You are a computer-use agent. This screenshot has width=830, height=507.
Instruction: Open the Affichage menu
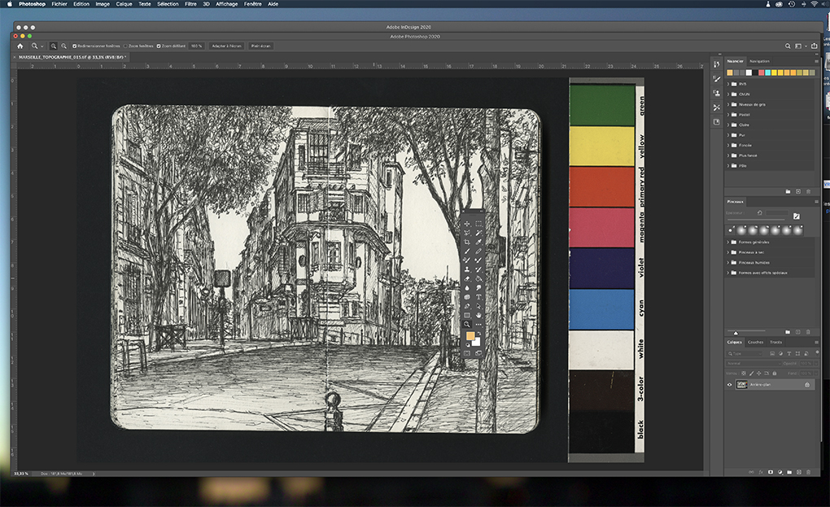[226, 4]
